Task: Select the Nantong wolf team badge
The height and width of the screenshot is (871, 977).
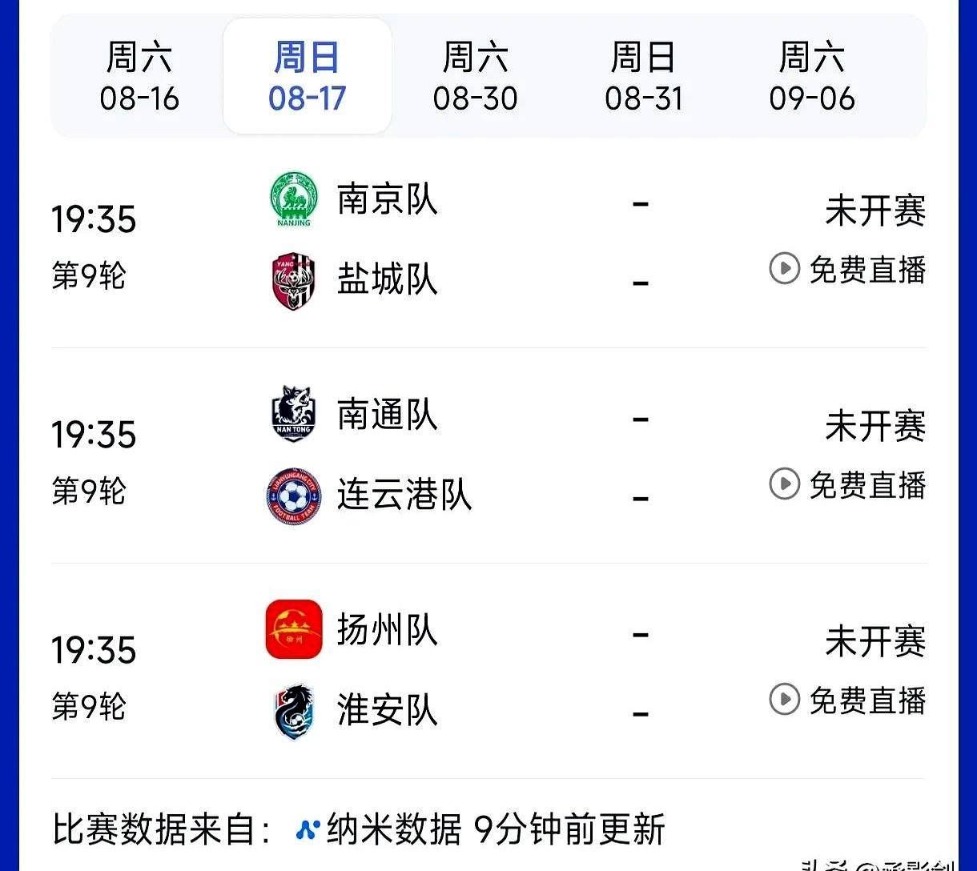Action: click(293, 414)
